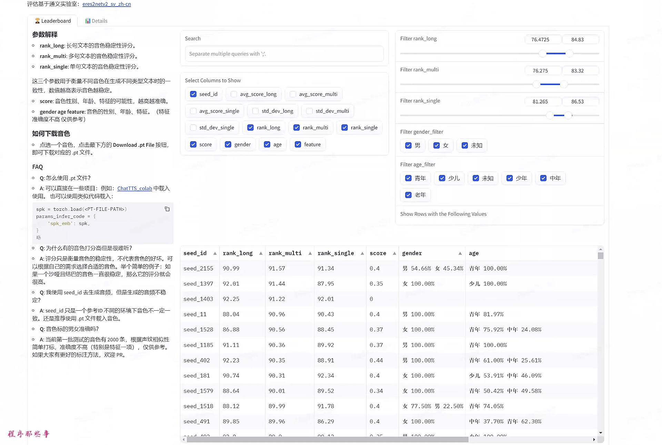Toggle the avg_score_long checkbox
This screenshot has width=662, height=445.
(x=233, y=94)
